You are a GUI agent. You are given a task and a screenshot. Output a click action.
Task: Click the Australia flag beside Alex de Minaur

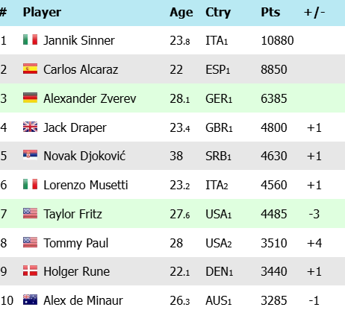point(30,300)
